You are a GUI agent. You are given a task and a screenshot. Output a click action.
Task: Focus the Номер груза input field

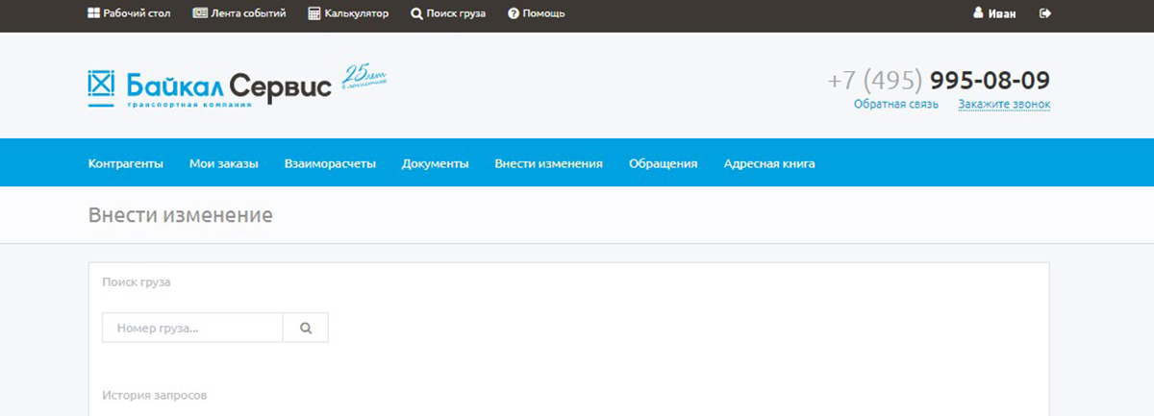pyautogui.click(x=192, y=328)
